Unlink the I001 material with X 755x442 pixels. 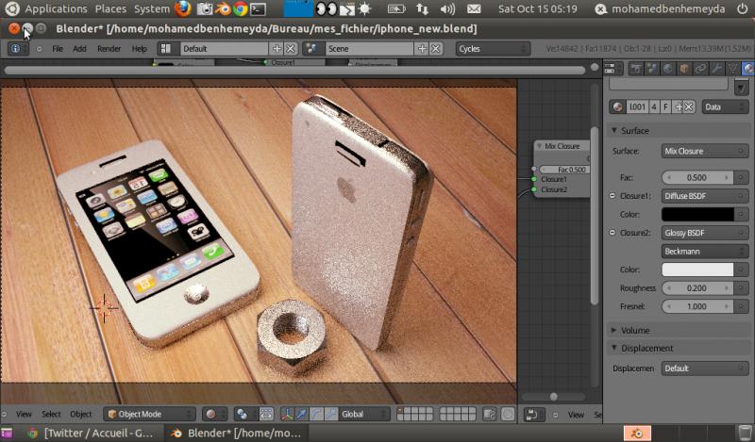(x=689, y=106)
